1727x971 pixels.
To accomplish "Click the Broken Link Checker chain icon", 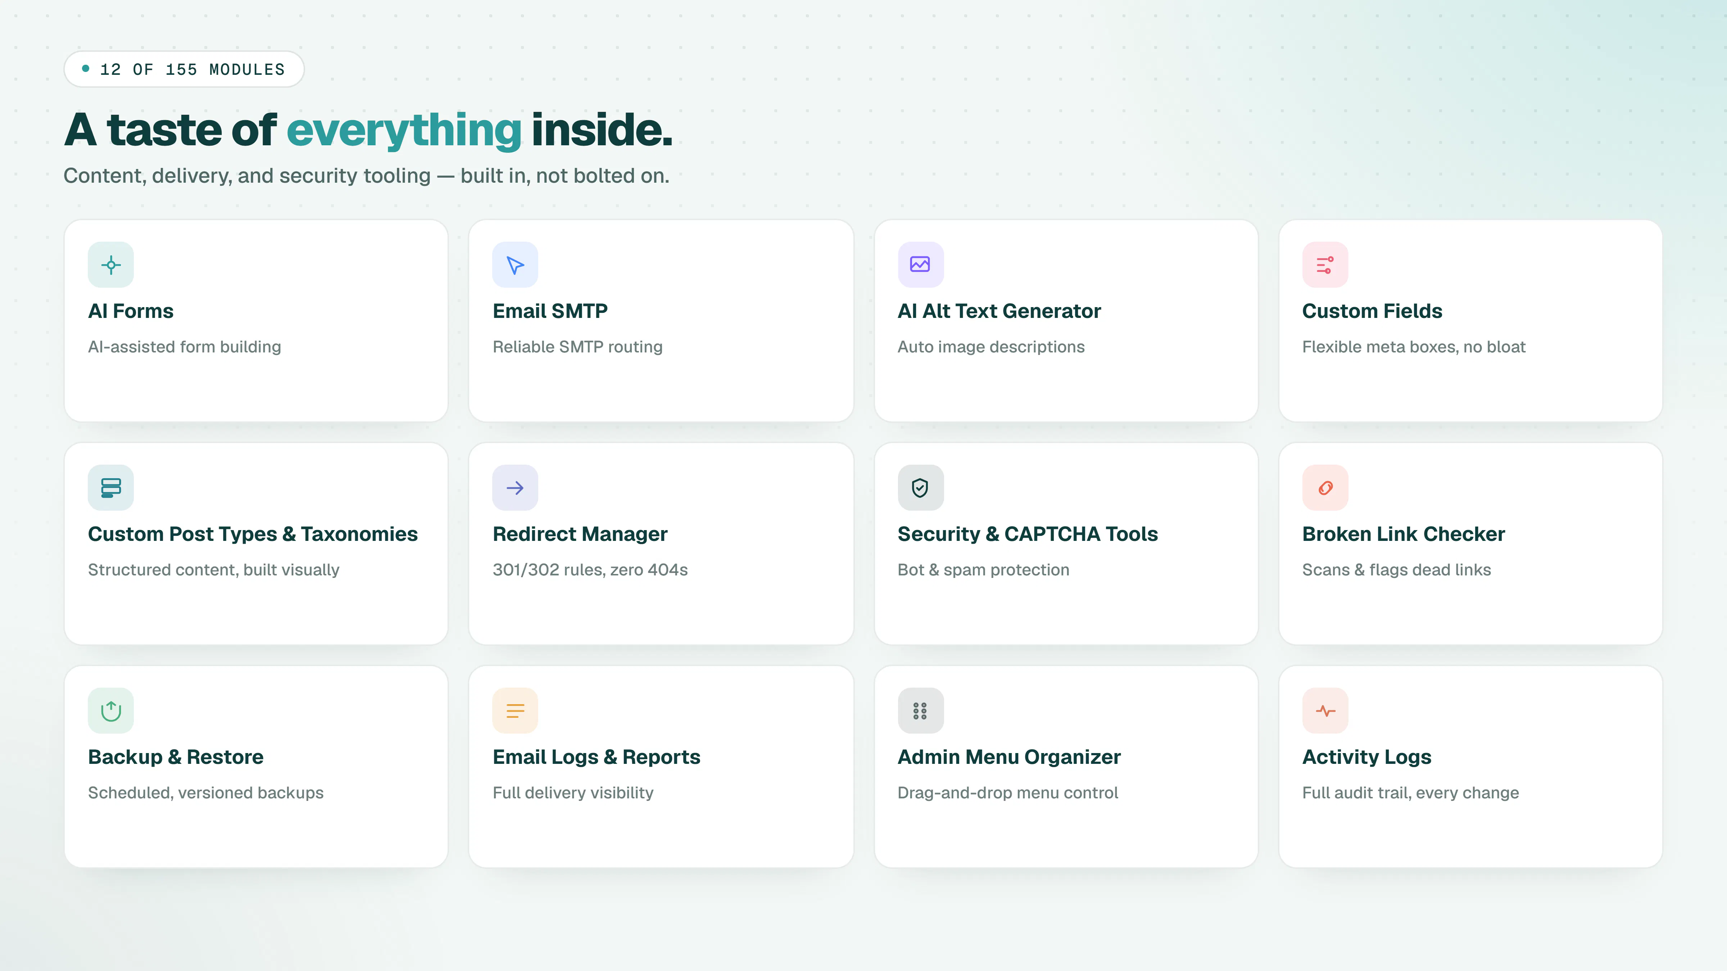I will [x=1325, y=488].
